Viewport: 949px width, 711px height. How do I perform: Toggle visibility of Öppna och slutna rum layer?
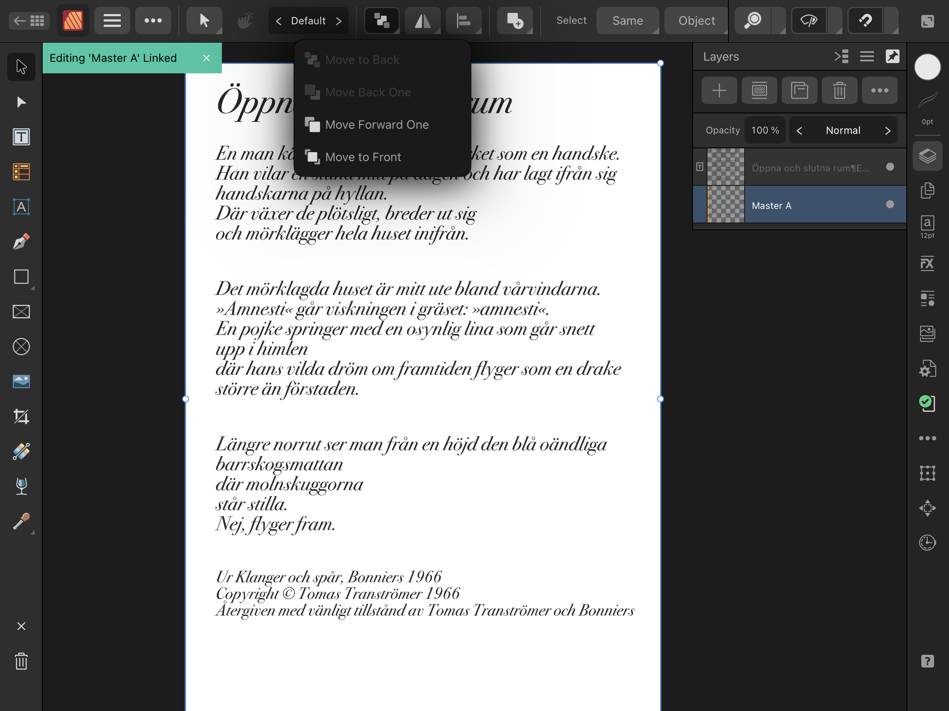pyautogui.click(x=890, y=167)
